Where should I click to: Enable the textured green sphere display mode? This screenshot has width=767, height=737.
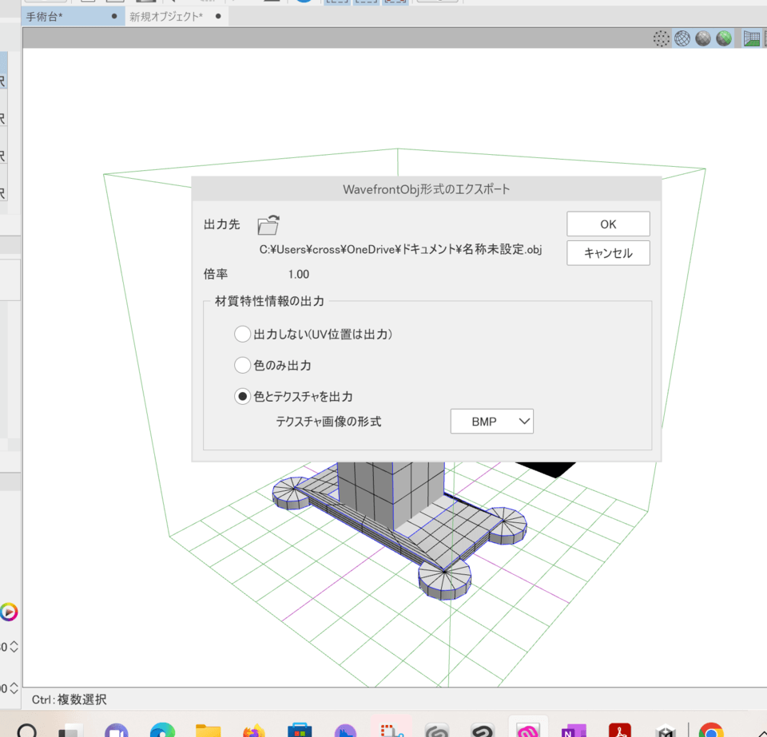(x=723, y=38)
